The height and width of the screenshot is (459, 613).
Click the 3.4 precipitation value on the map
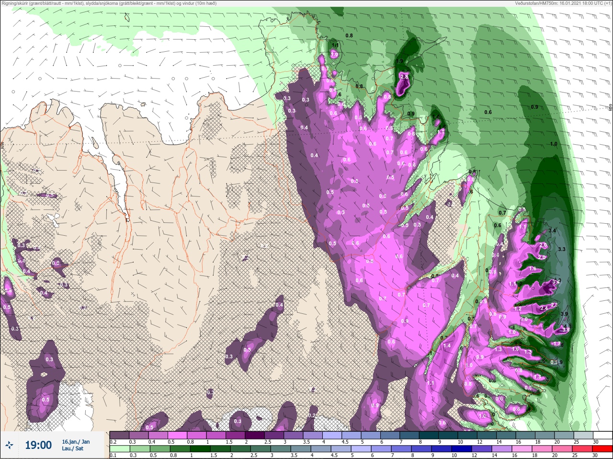pyautogui.click(x=552, y=231)
